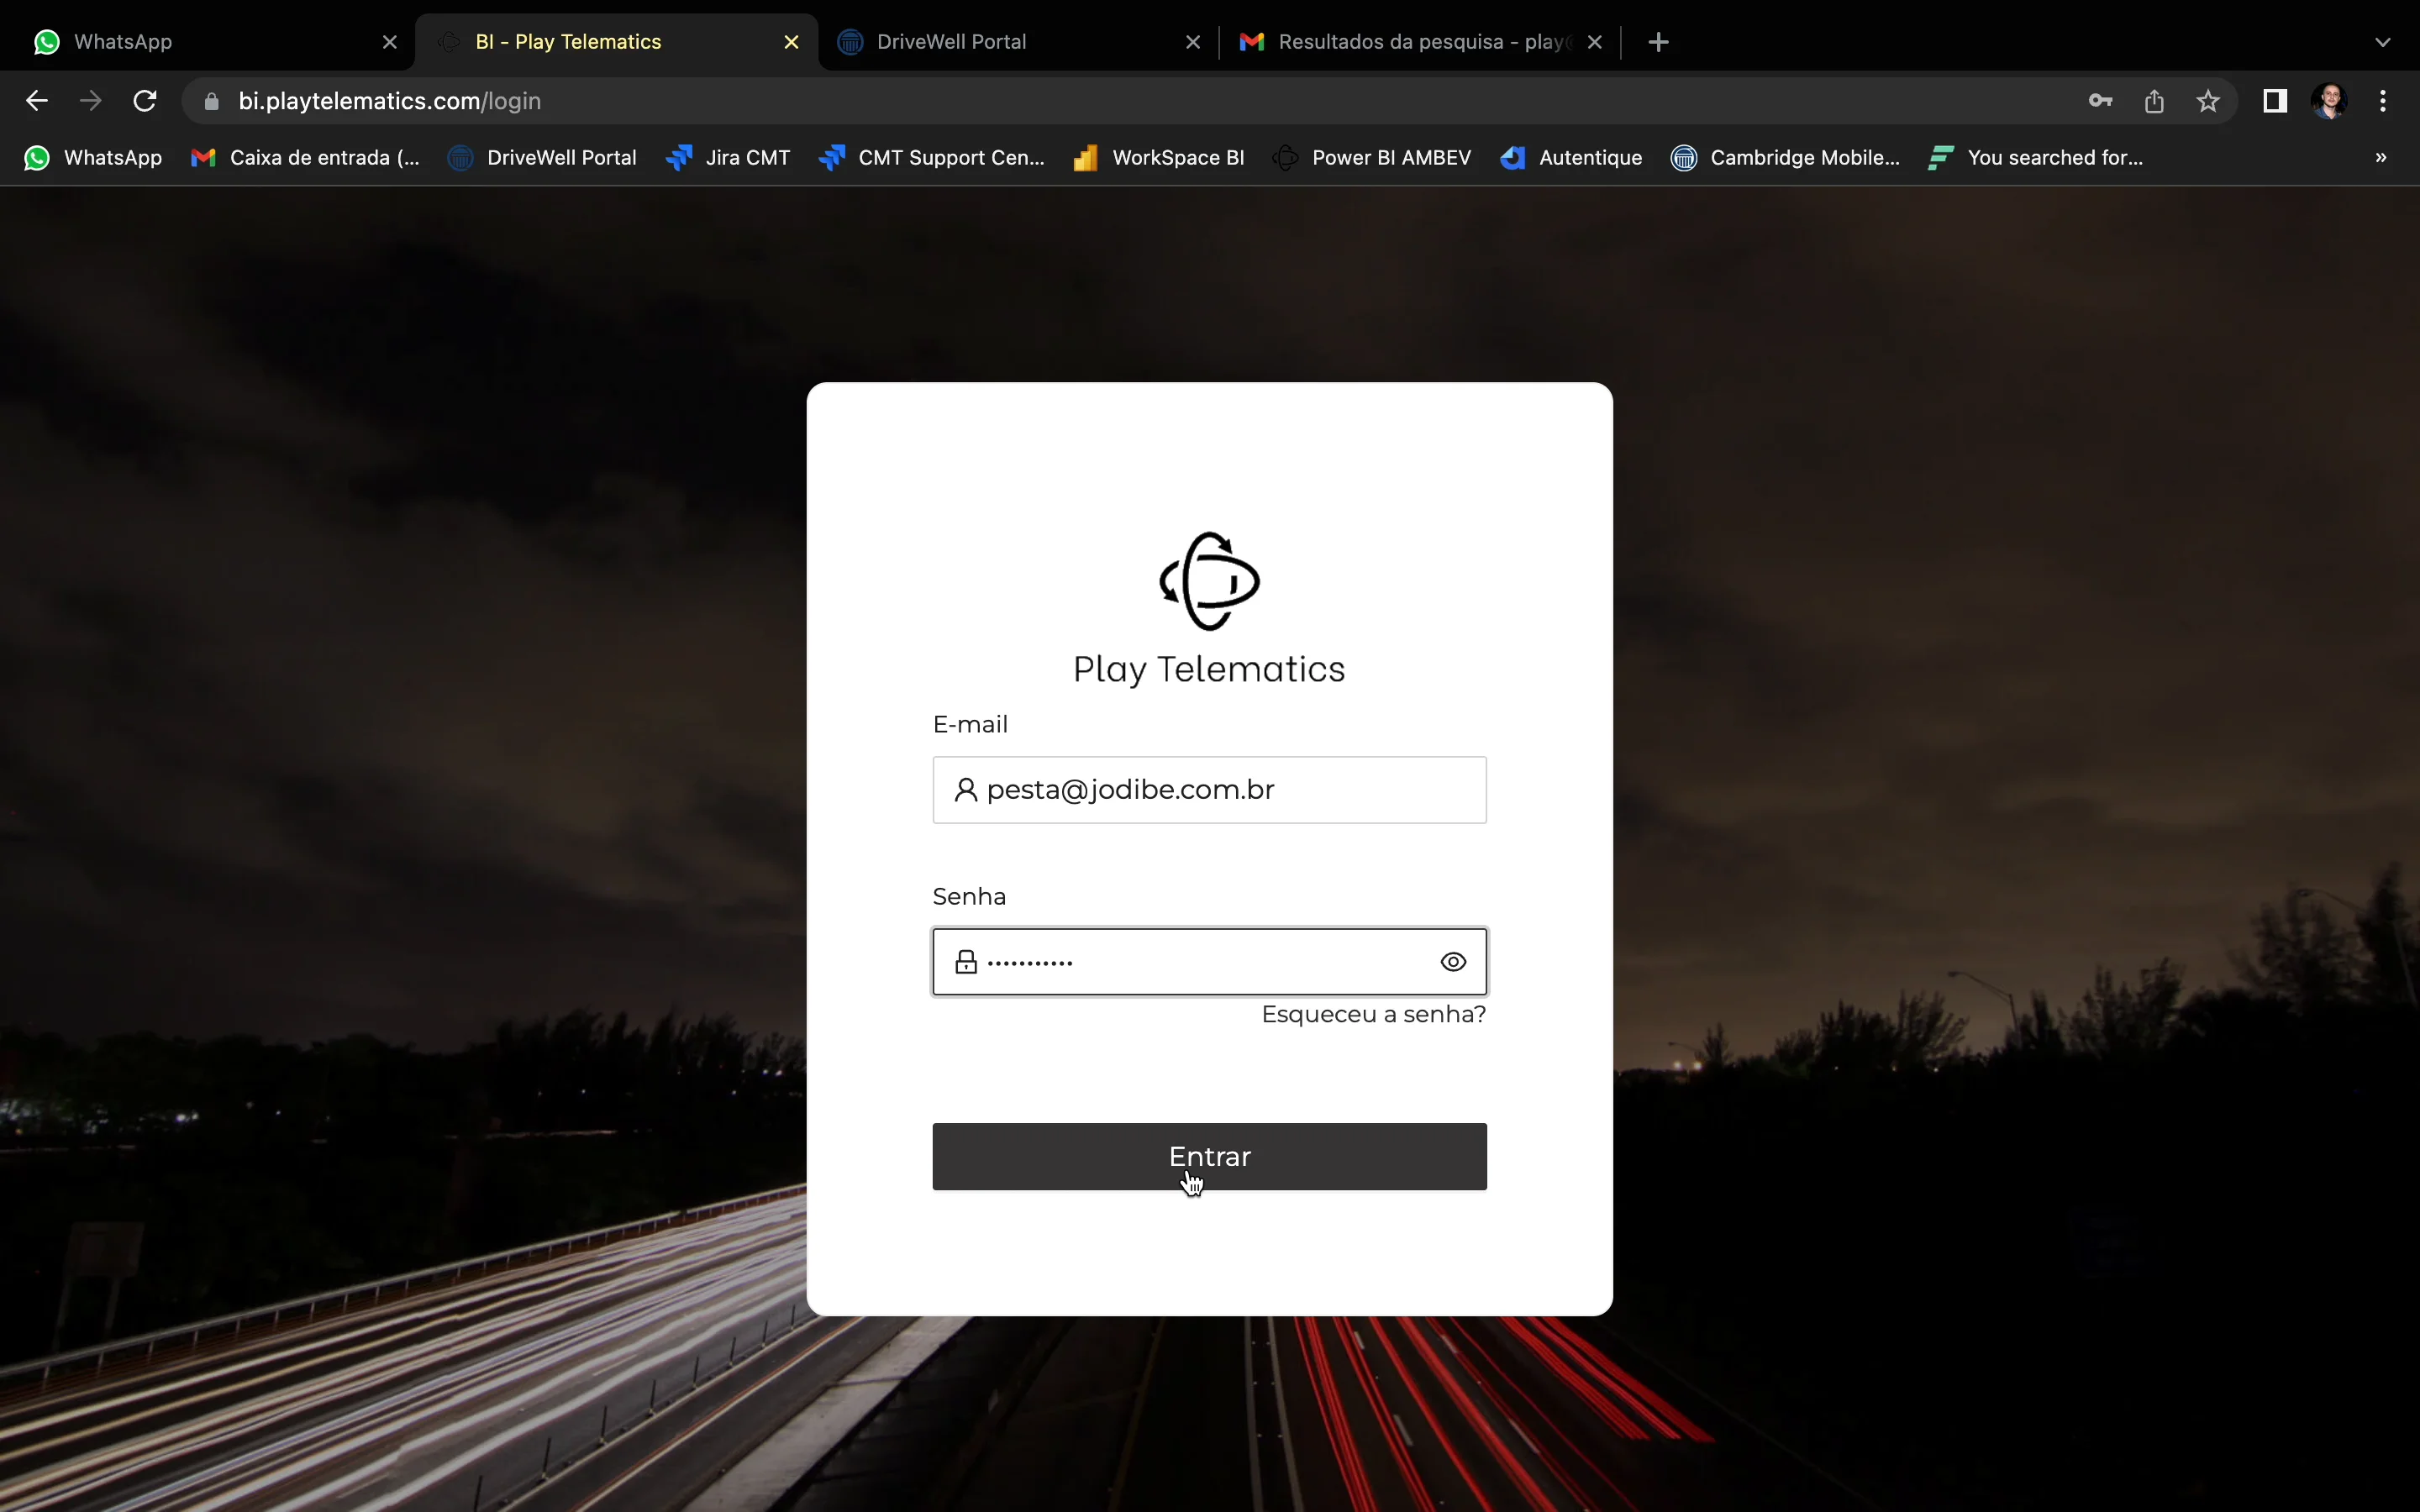2420x1512 pixels.
Task: Expand hidden bookmarks with the overflow chevron
Action: 2383,157
